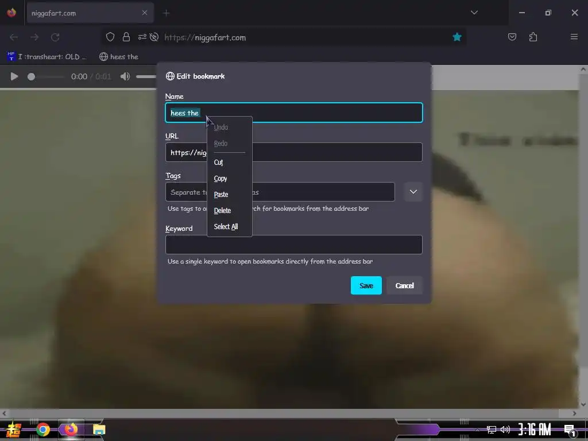This screenshot has height=441, width=588.
Task: Click the Name field in Edit bookmark
Action: click(x=294, y=113)
